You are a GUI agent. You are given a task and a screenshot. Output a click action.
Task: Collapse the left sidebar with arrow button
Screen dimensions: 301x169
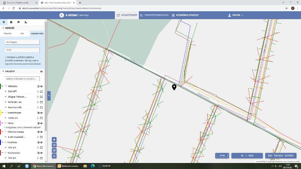49,96
